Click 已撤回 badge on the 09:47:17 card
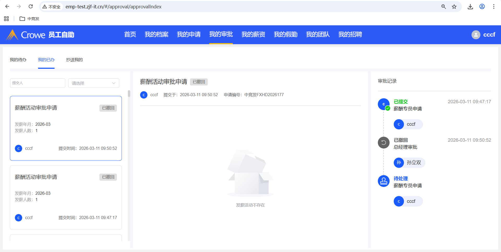This screenshot has height=252, width=501. [108, 177]
